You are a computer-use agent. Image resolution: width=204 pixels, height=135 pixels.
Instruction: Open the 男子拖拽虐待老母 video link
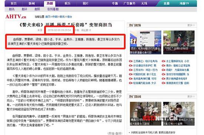coord(177,79)
